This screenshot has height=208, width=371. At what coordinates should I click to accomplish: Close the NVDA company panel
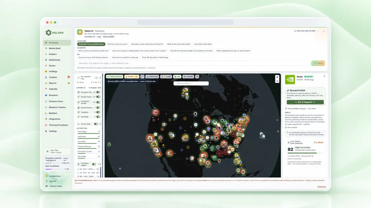(x=324, y=76)
